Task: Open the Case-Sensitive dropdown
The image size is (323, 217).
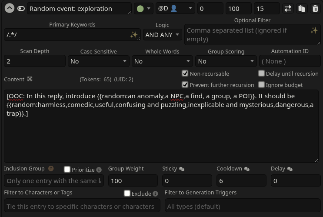Action: 99,61
